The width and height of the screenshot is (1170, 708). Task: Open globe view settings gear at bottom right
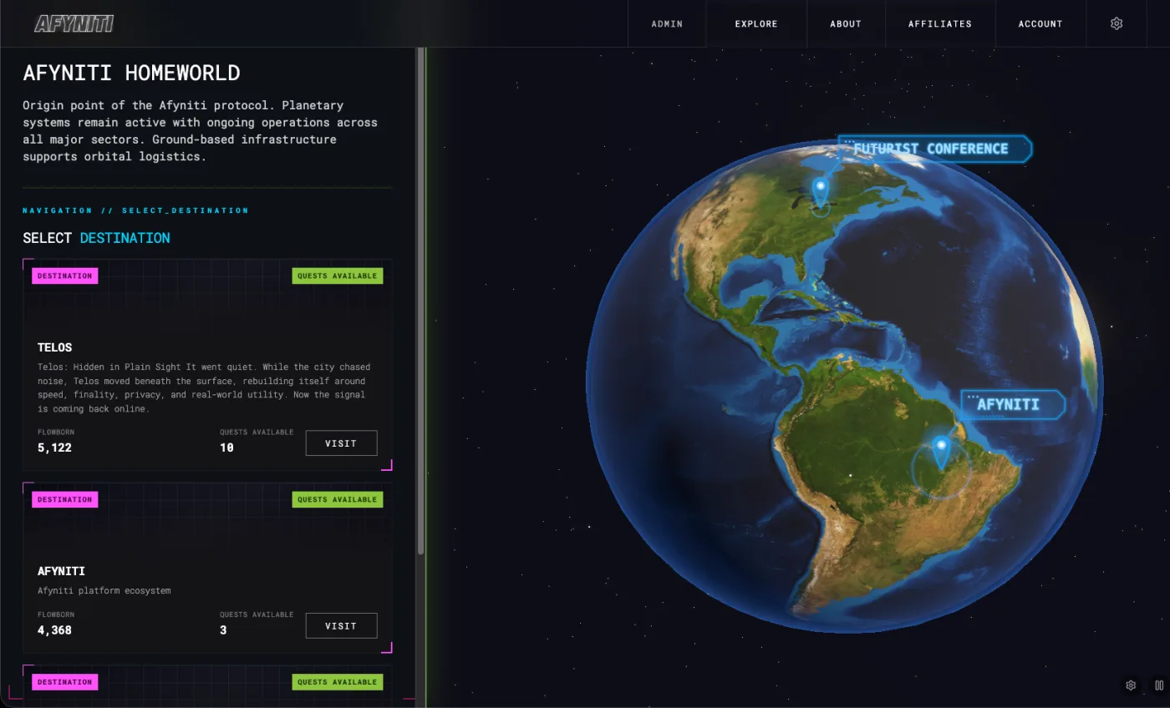[1131, 685]
